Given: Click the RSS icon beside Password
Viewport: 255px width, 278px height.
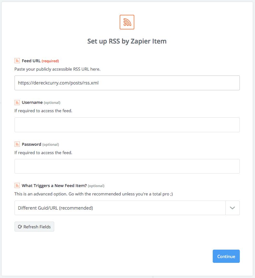Looking at the screenshot, I should coord(17,144).
